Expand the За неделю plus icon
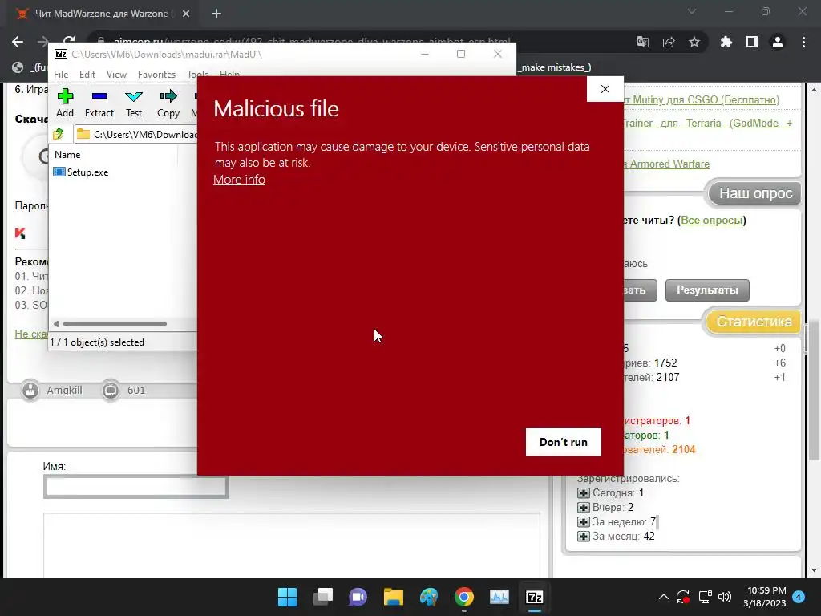Screen dimensions: 821x616 click(583, 521)
